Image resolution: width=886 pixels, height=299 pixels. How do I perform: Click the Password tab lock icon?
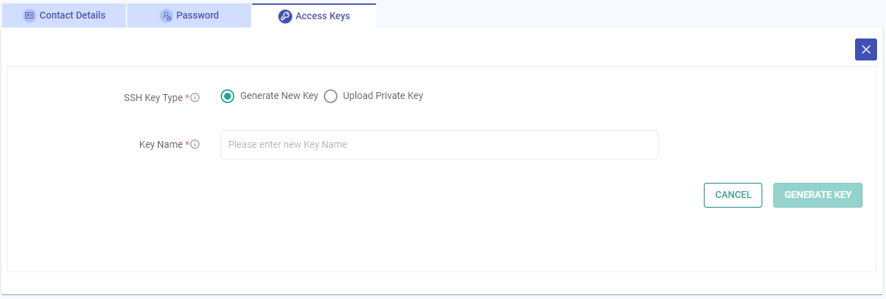click(166, 16)
